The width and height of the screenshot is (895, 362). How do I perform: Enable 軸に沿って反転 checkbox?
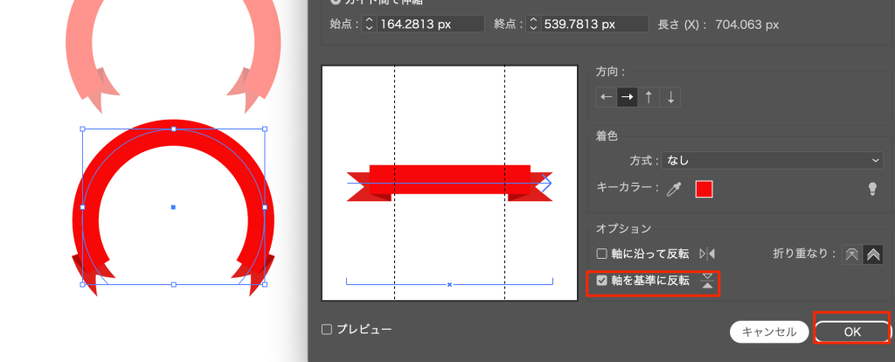(601, 254)
